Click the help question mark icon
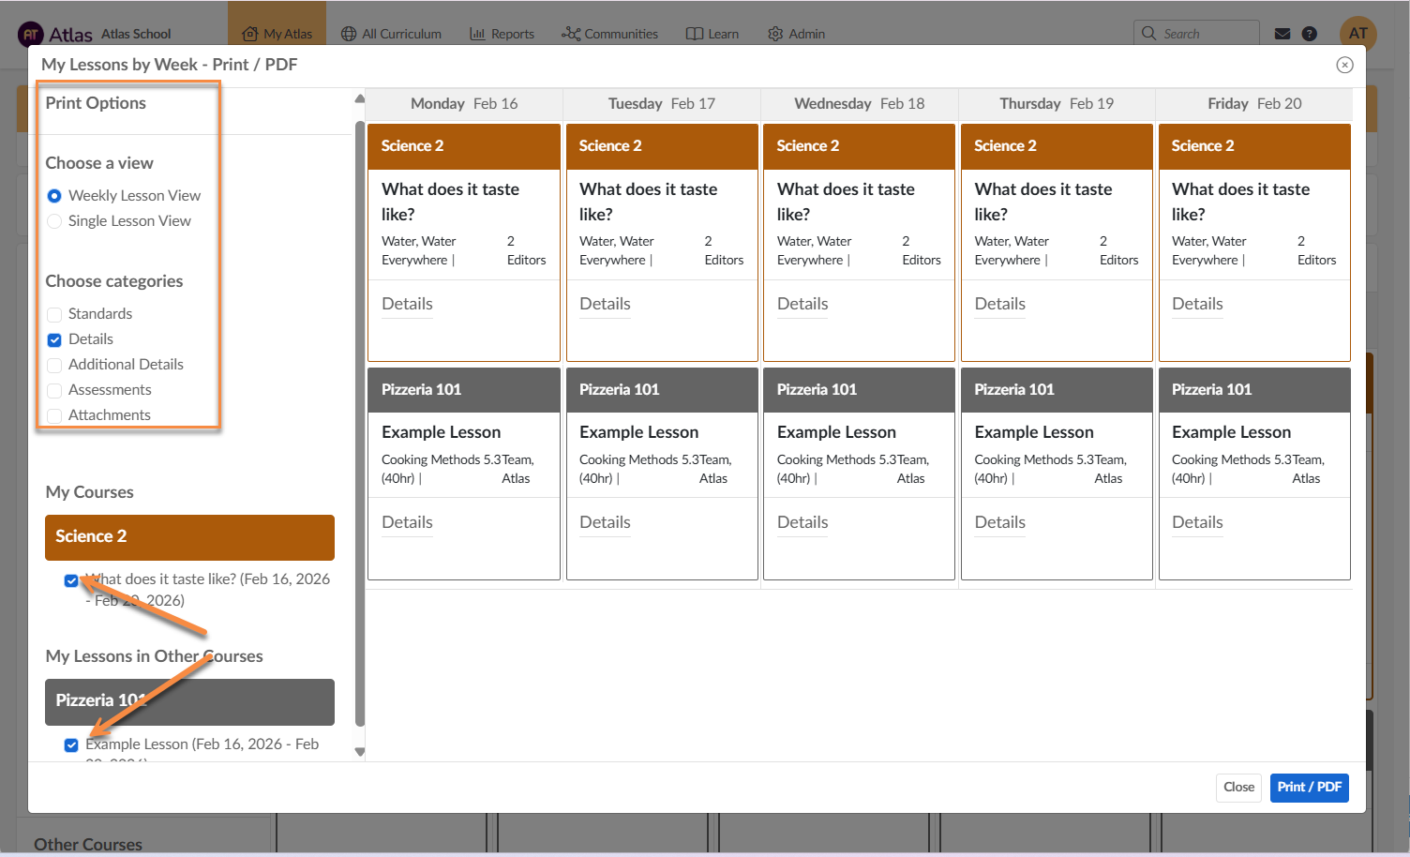 click(1310, 34)
